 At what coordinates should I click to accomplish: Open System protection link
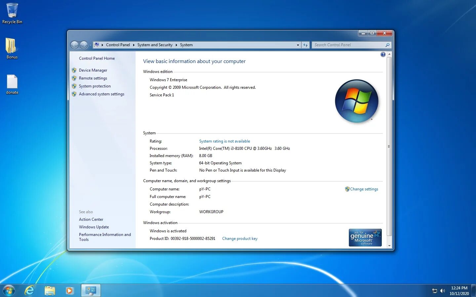click(x=95, y=86)
